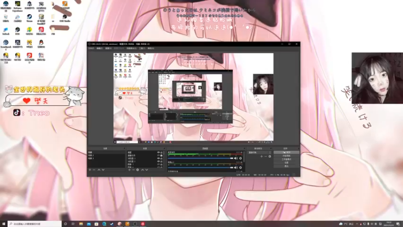Open Microsoft Edge on the taskbar

coord(104,224)
